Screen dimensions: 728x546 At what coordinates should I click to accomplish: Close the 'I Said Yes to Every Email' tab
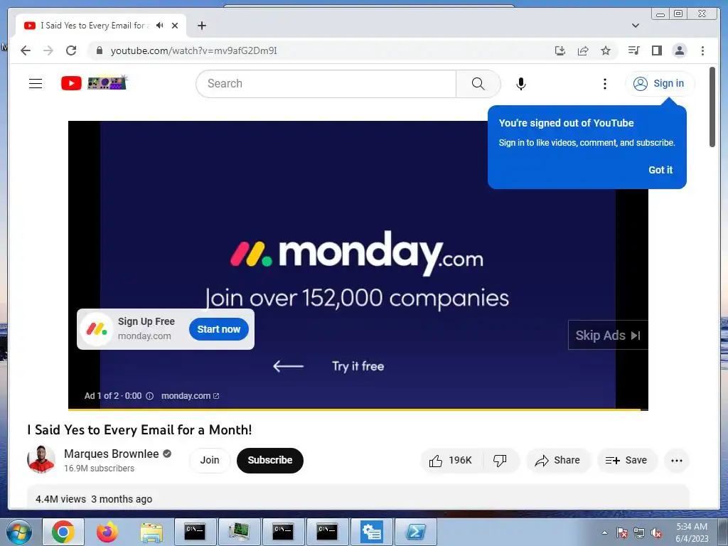[175, 26]
